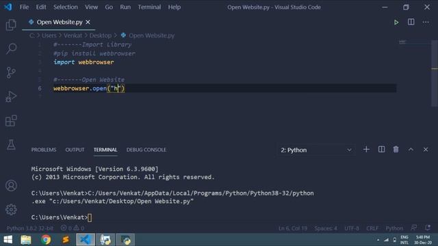Open the Edit menu

(x=41, y=7)
